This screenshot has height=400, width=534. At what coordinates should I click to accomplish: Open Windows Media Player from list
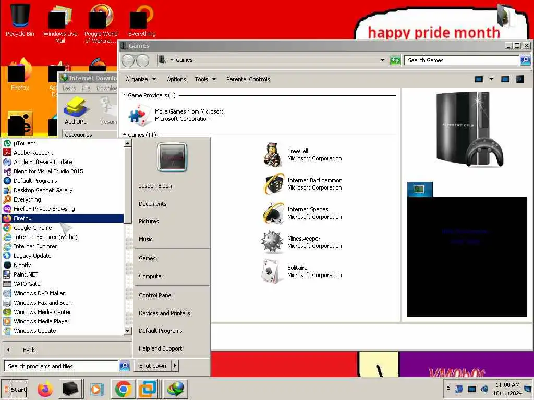[x=63, y=321]
